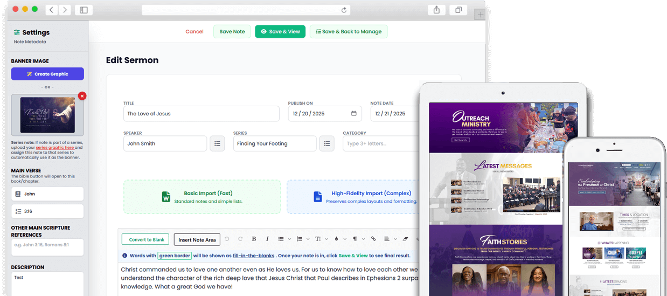This screenshot has width=667, height=296.
Task: Click the Speaker field 'John Smith'
Action: (x=165, y=143)
